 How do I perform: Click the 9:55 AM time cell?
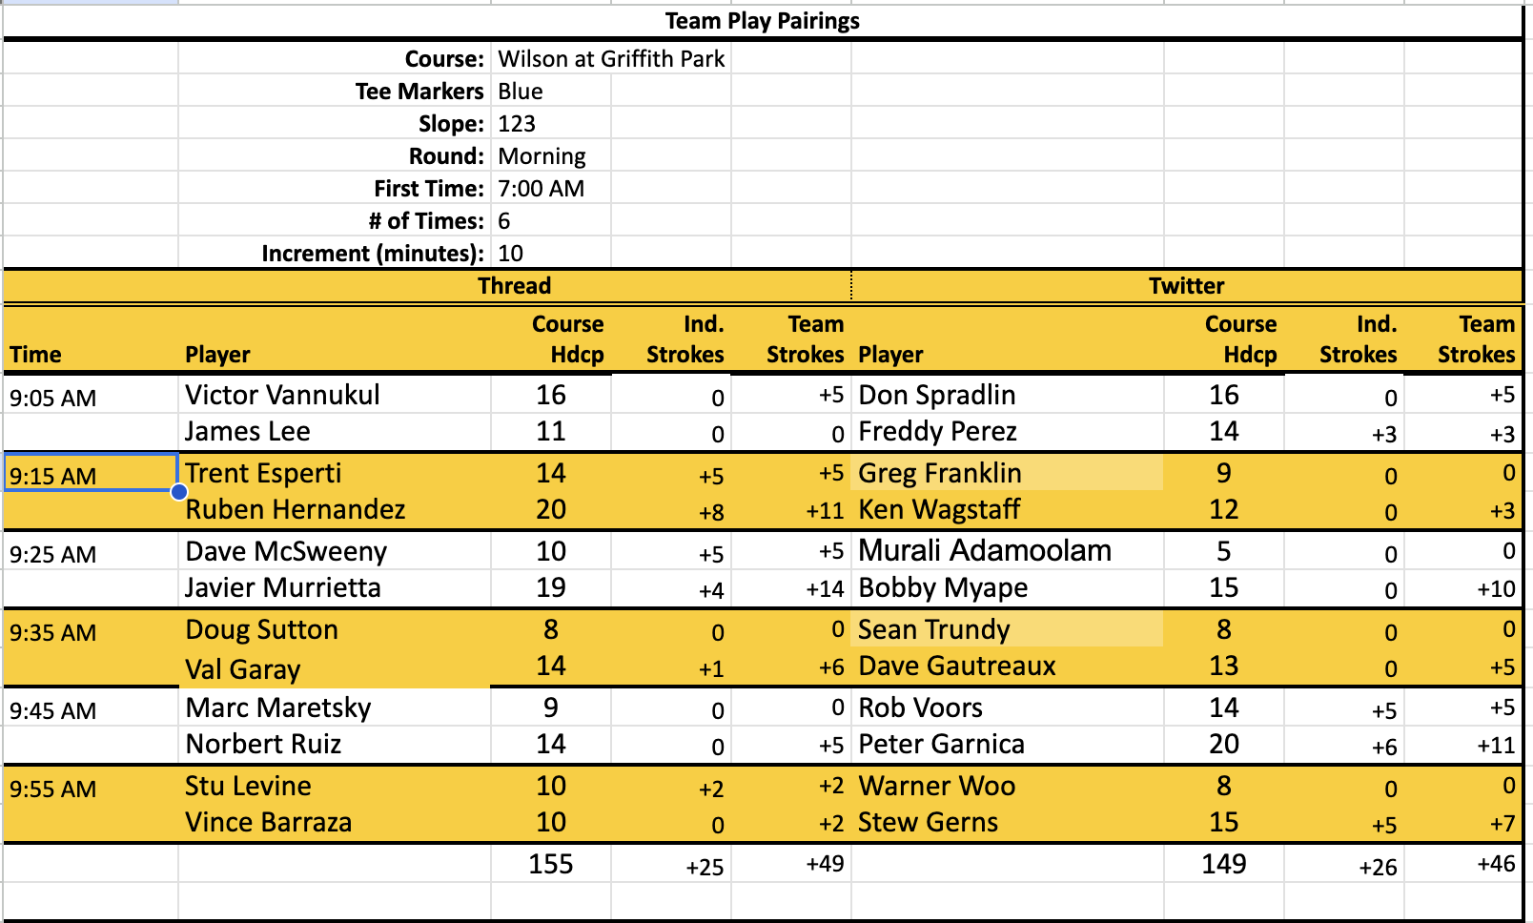pyautogui.click(x=53, y=790)
